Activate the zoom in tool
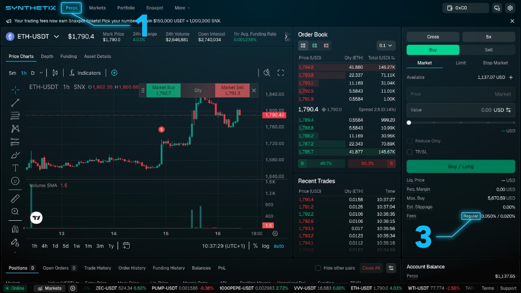This screenshot has width=521, height=293. [x=15, y=211]
